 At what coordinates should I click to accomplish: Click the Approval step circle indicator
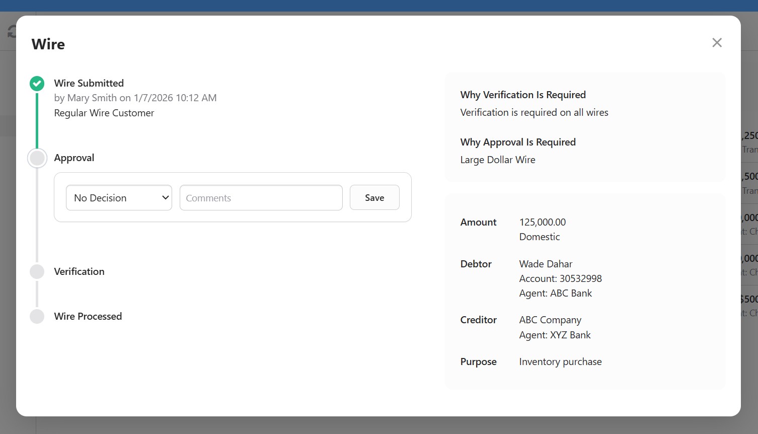pyautogui.click(x=37, y=158)
